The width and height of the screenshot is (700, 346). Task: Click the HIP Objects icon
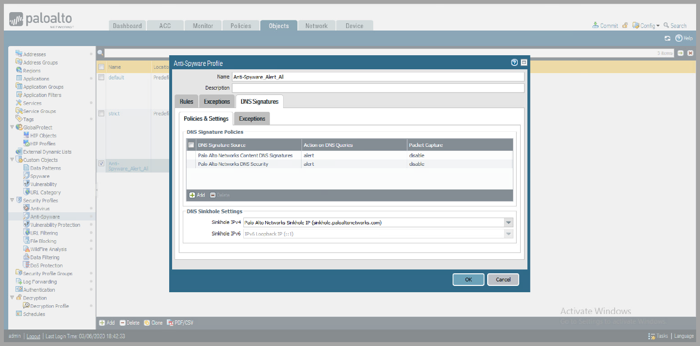(x=26, y=135)
